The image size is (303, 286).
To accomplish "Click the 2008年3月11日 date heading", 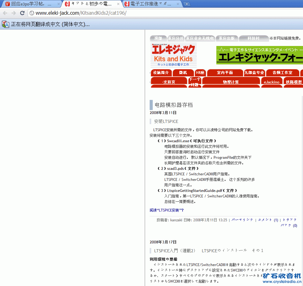I will pos(163,113).
